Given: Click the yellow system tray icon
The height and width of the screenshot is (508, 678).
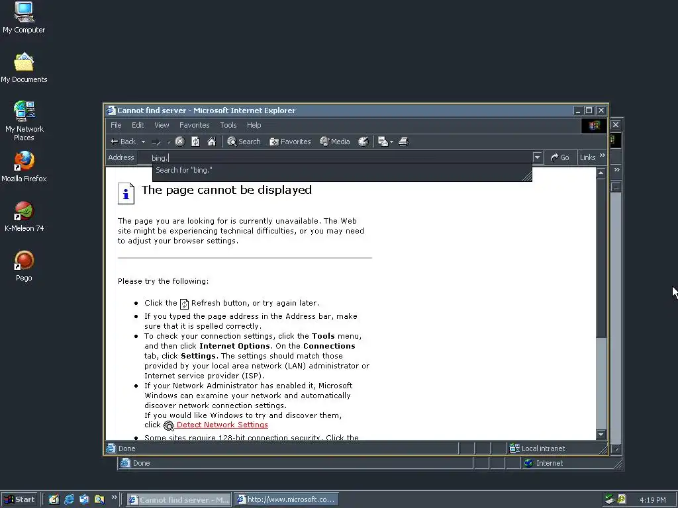Looking at the screenshot, I should pos(621,499).
